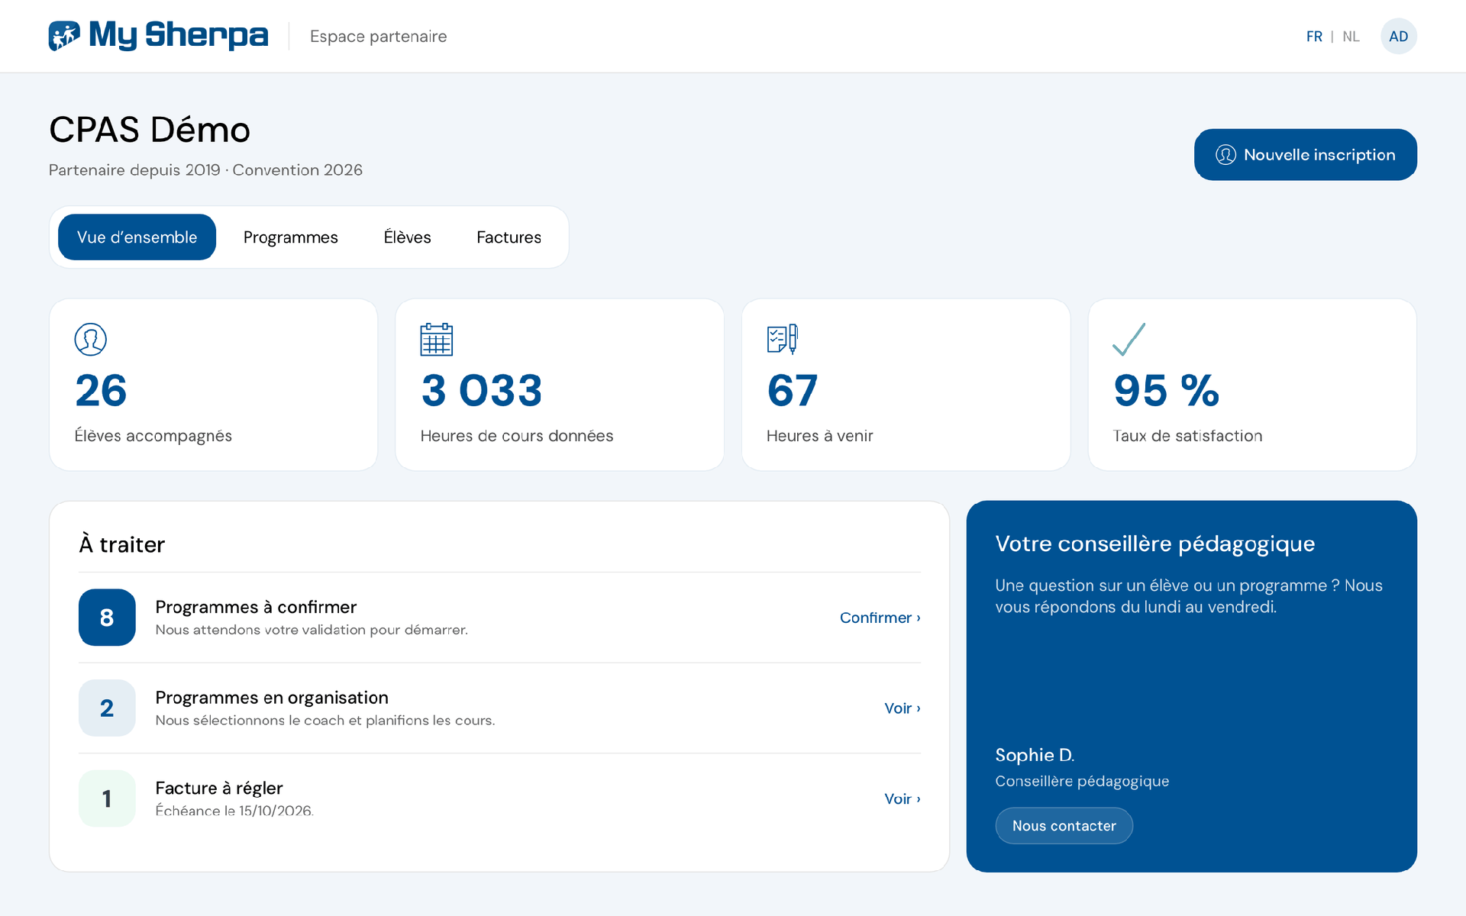Select the FR language option
Image resolution: width=1466 pixels, height=916 pixels.
(1314, 37)
